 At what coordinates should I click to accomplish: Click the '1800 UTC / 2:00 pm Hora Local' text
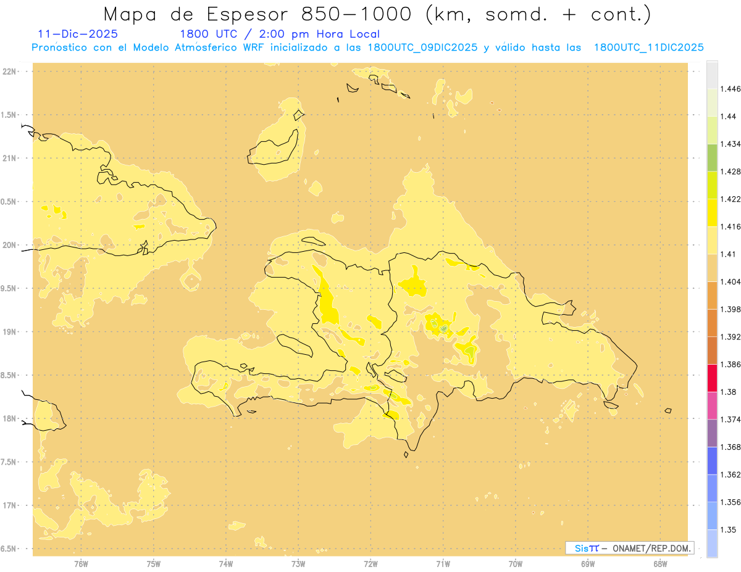click(280, 34)
